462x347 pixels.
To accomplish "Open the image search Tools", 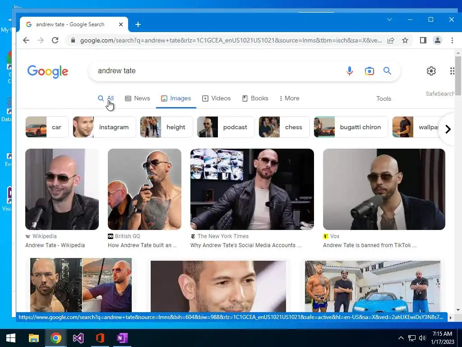I will [x=383, y=98].
